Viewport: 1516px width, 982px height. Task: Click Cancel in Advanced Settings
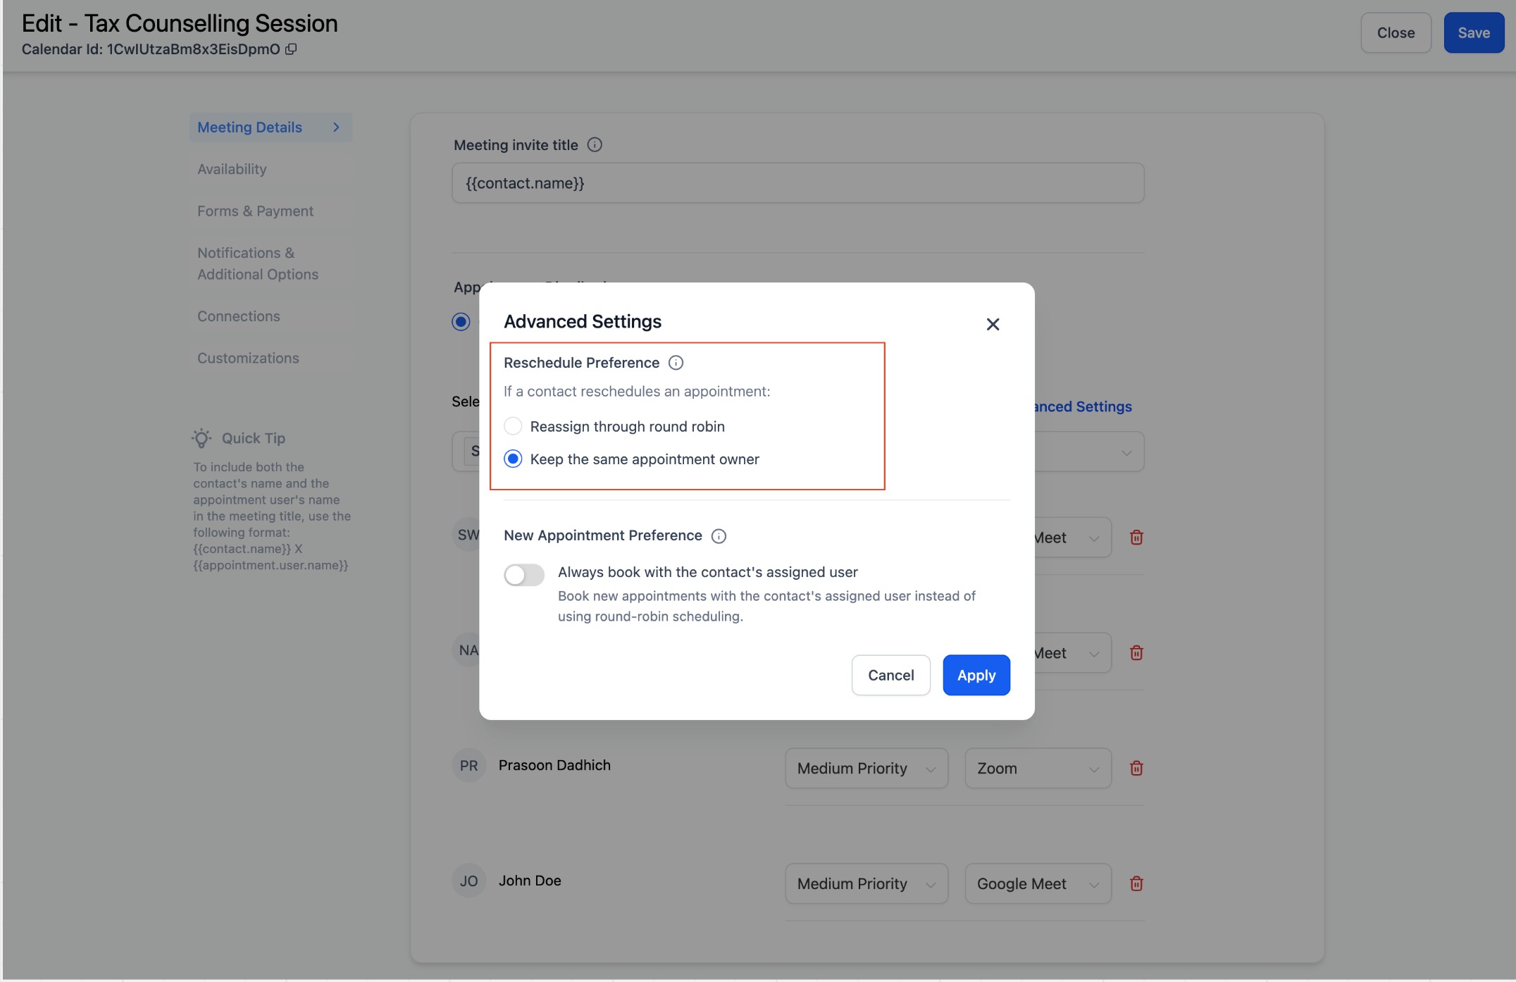pos(890,676)
